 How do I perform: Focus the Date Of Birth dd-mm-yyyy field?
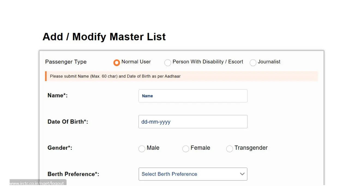tap(193, 122)
